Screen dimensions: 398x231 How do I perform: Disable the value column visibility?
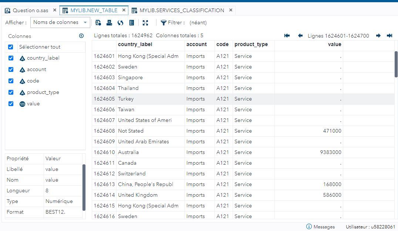coord(10,104)
